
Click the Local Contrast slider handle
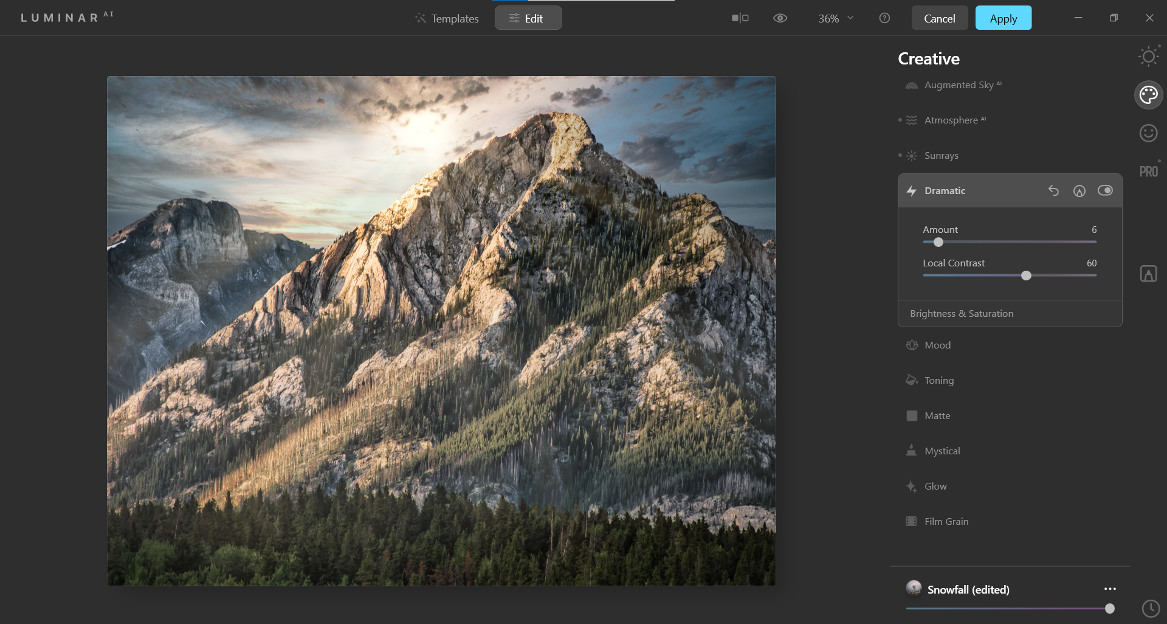point(1026,276)
